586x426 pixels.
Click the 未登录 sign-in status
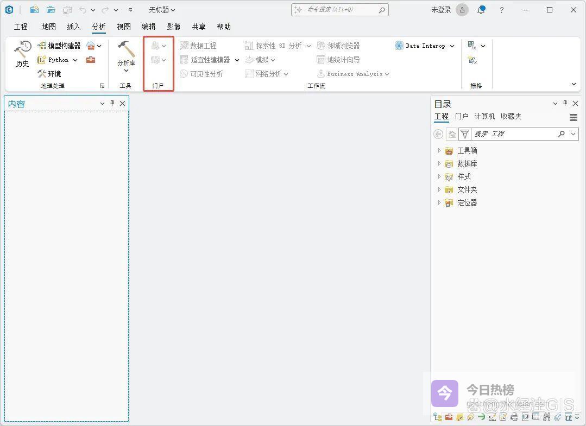(441, 10)
